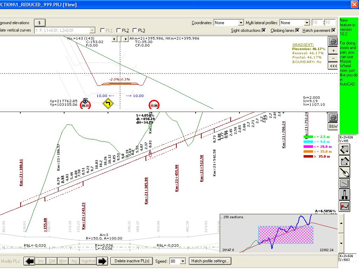This screenshot has width=359, height=269.
Task: Click the X=21+824 Y=1115 coordinate box
Action: (347, 139)
